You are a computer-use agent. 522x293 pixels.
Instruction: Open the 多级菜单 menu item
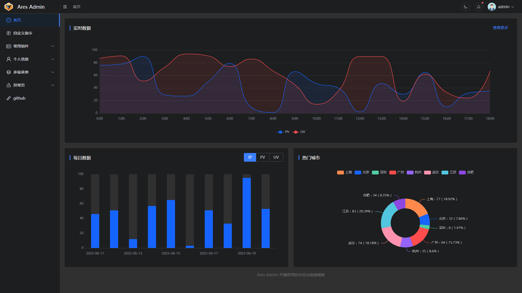click(21, 72)
